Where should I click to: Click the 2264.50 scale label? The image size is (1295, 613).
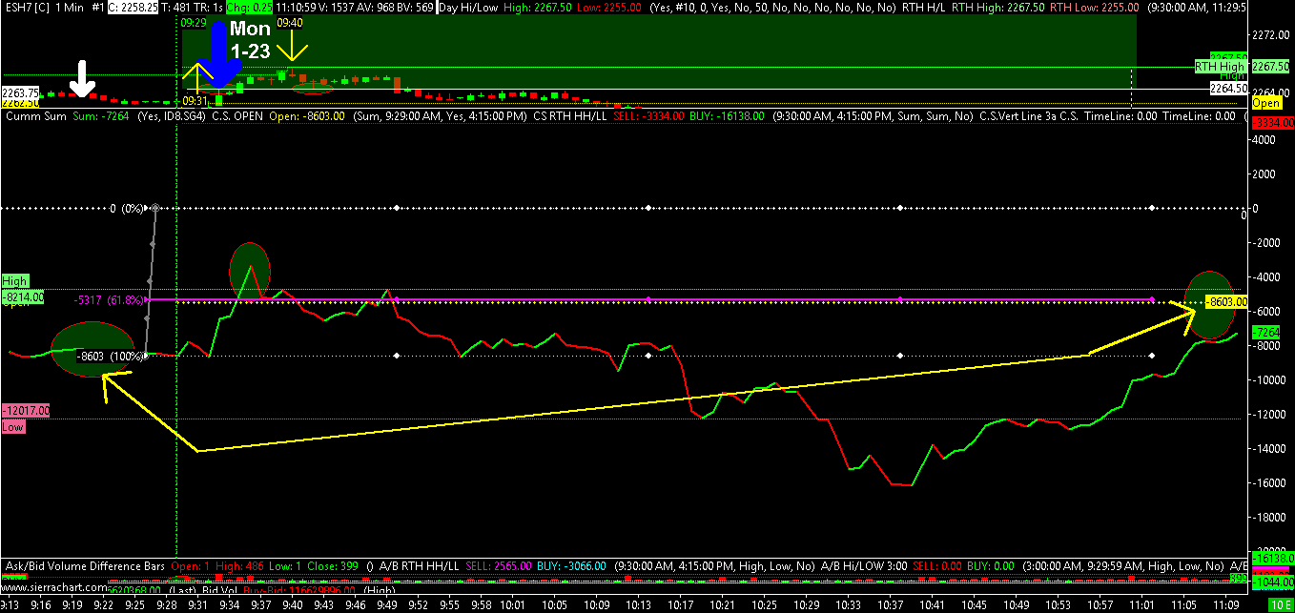click(x=1229, y=88)
